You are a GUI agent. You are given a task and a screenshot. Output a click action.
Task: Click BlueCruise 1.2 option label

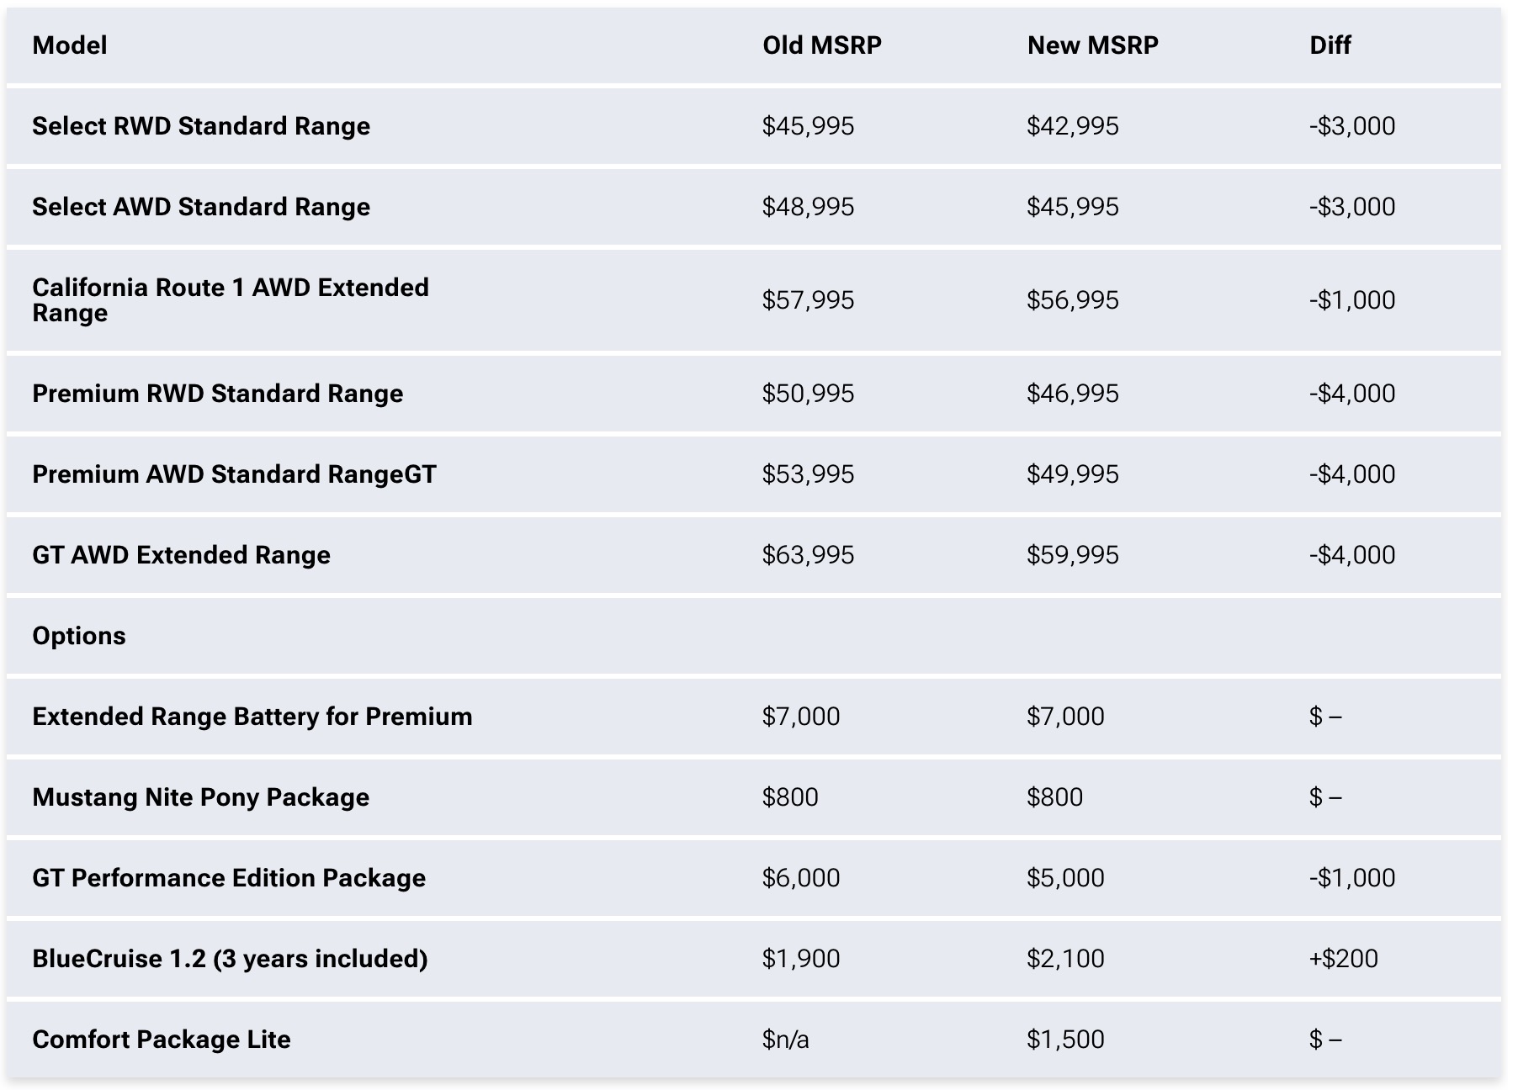(x=230, y=959)
